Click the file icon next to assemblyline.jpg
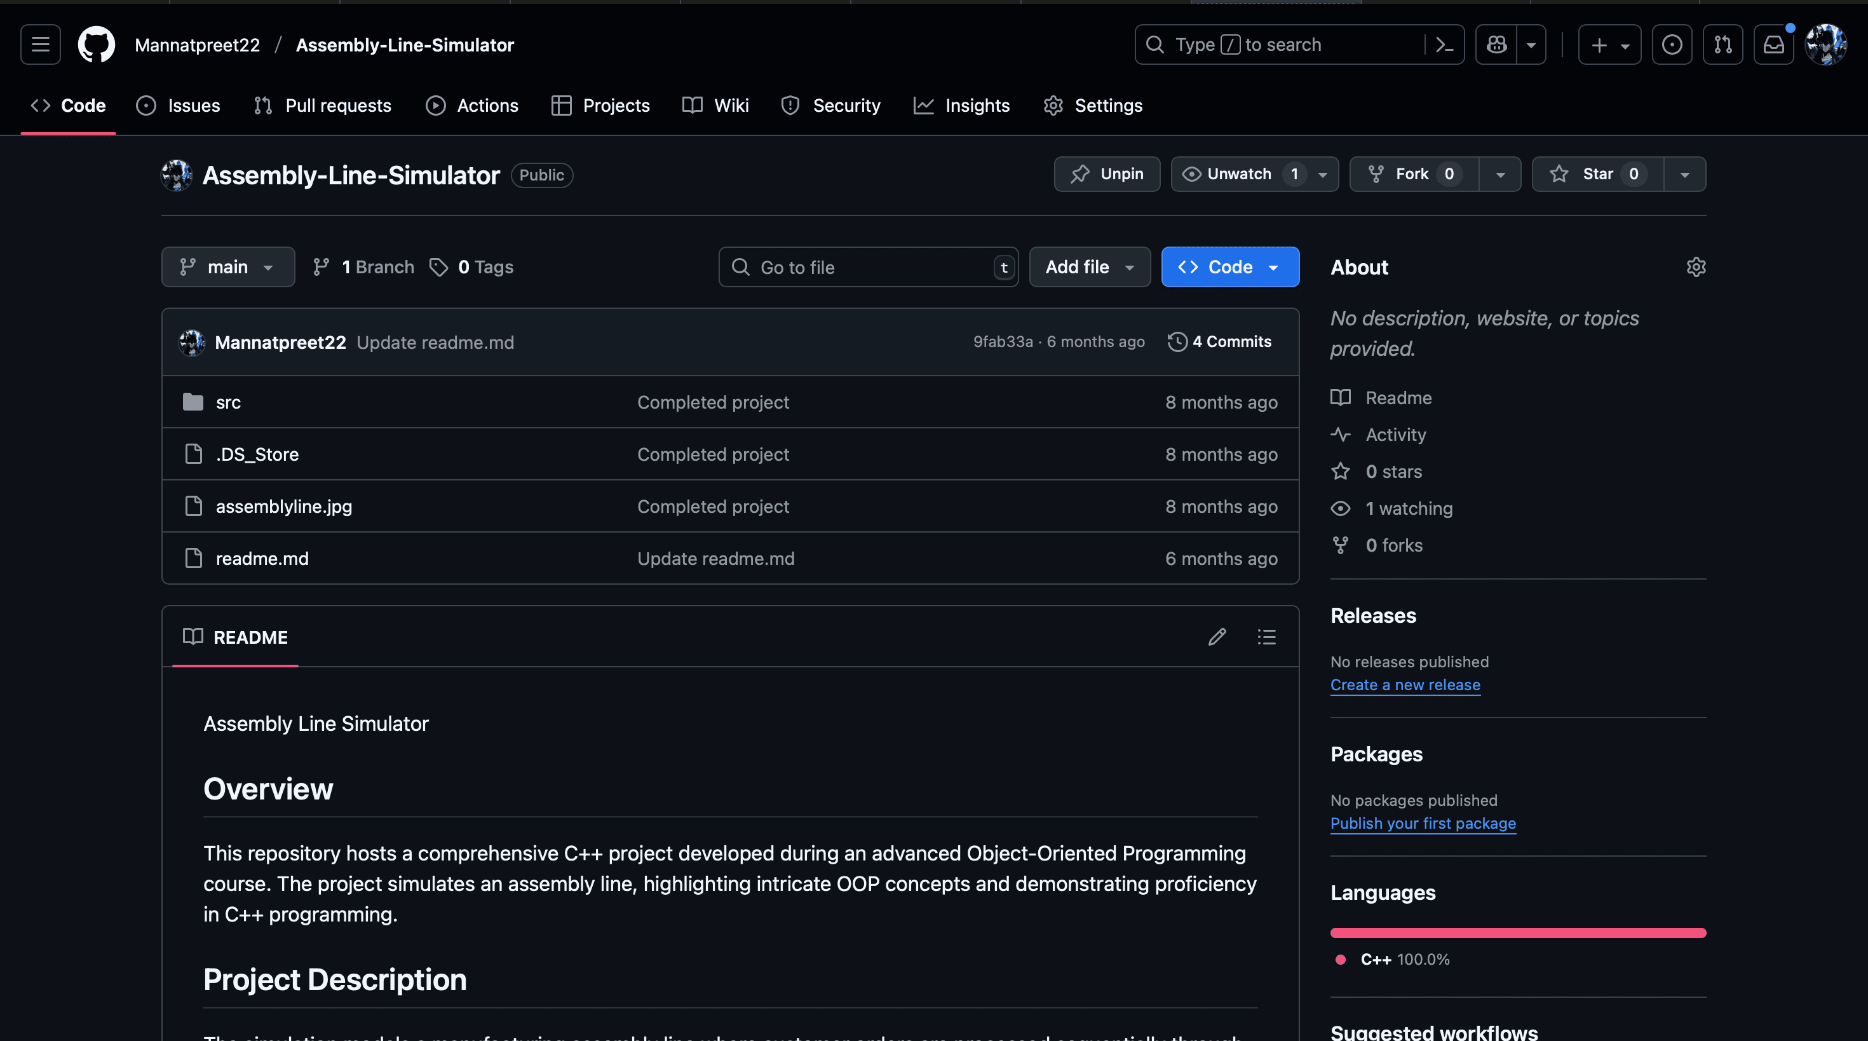 (x=193, y=506)
